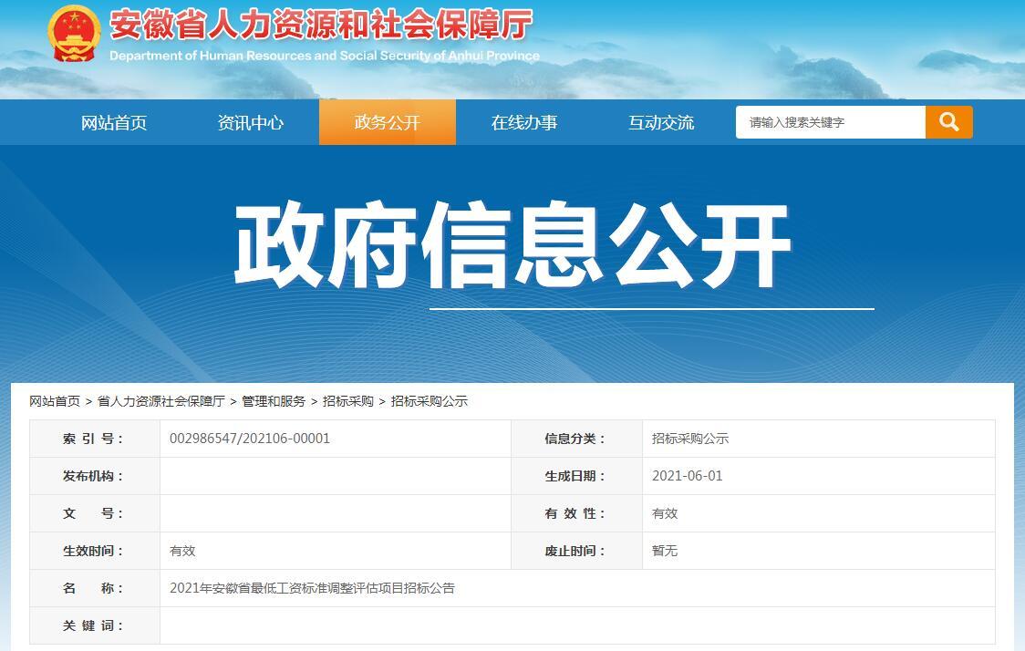Click the national emblem logo
Image resolution: width=1025 pixels, height=651 pixels.
click(71, 32)
